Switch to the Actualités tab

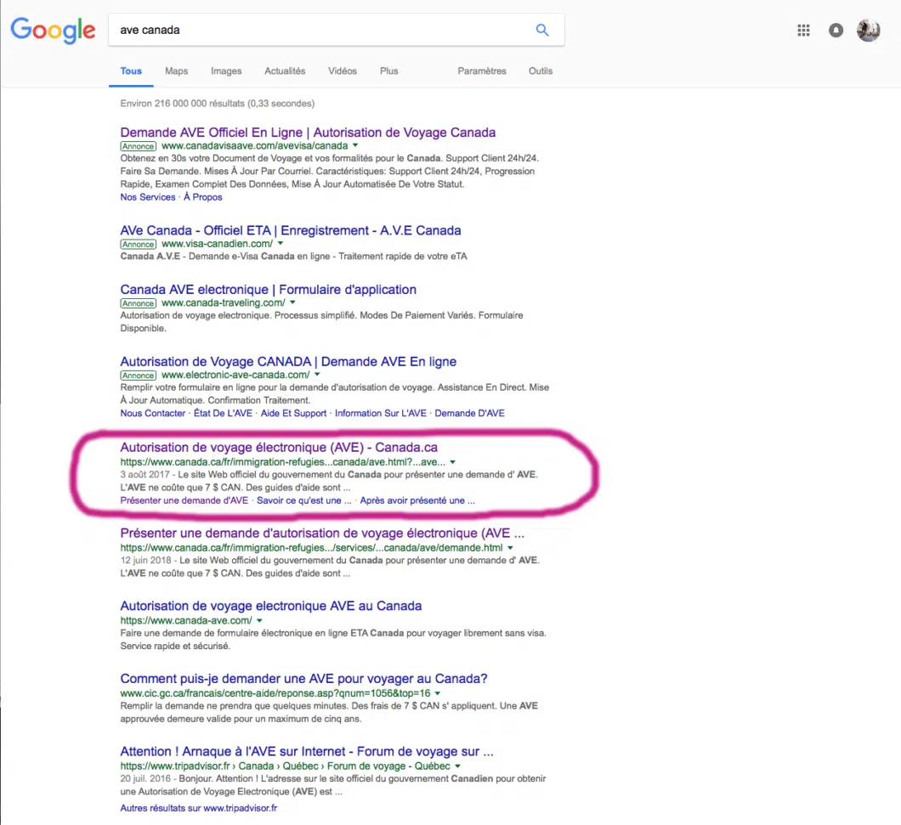285,71
